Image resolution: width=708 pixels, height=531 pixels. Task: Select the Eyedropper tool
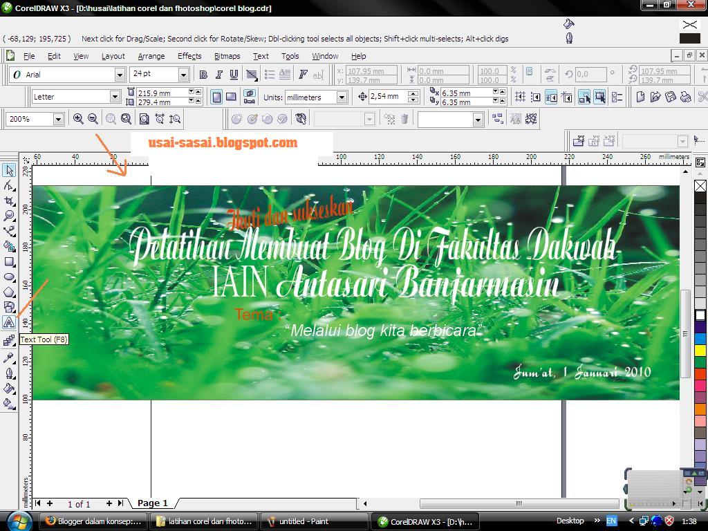[10, 358]
